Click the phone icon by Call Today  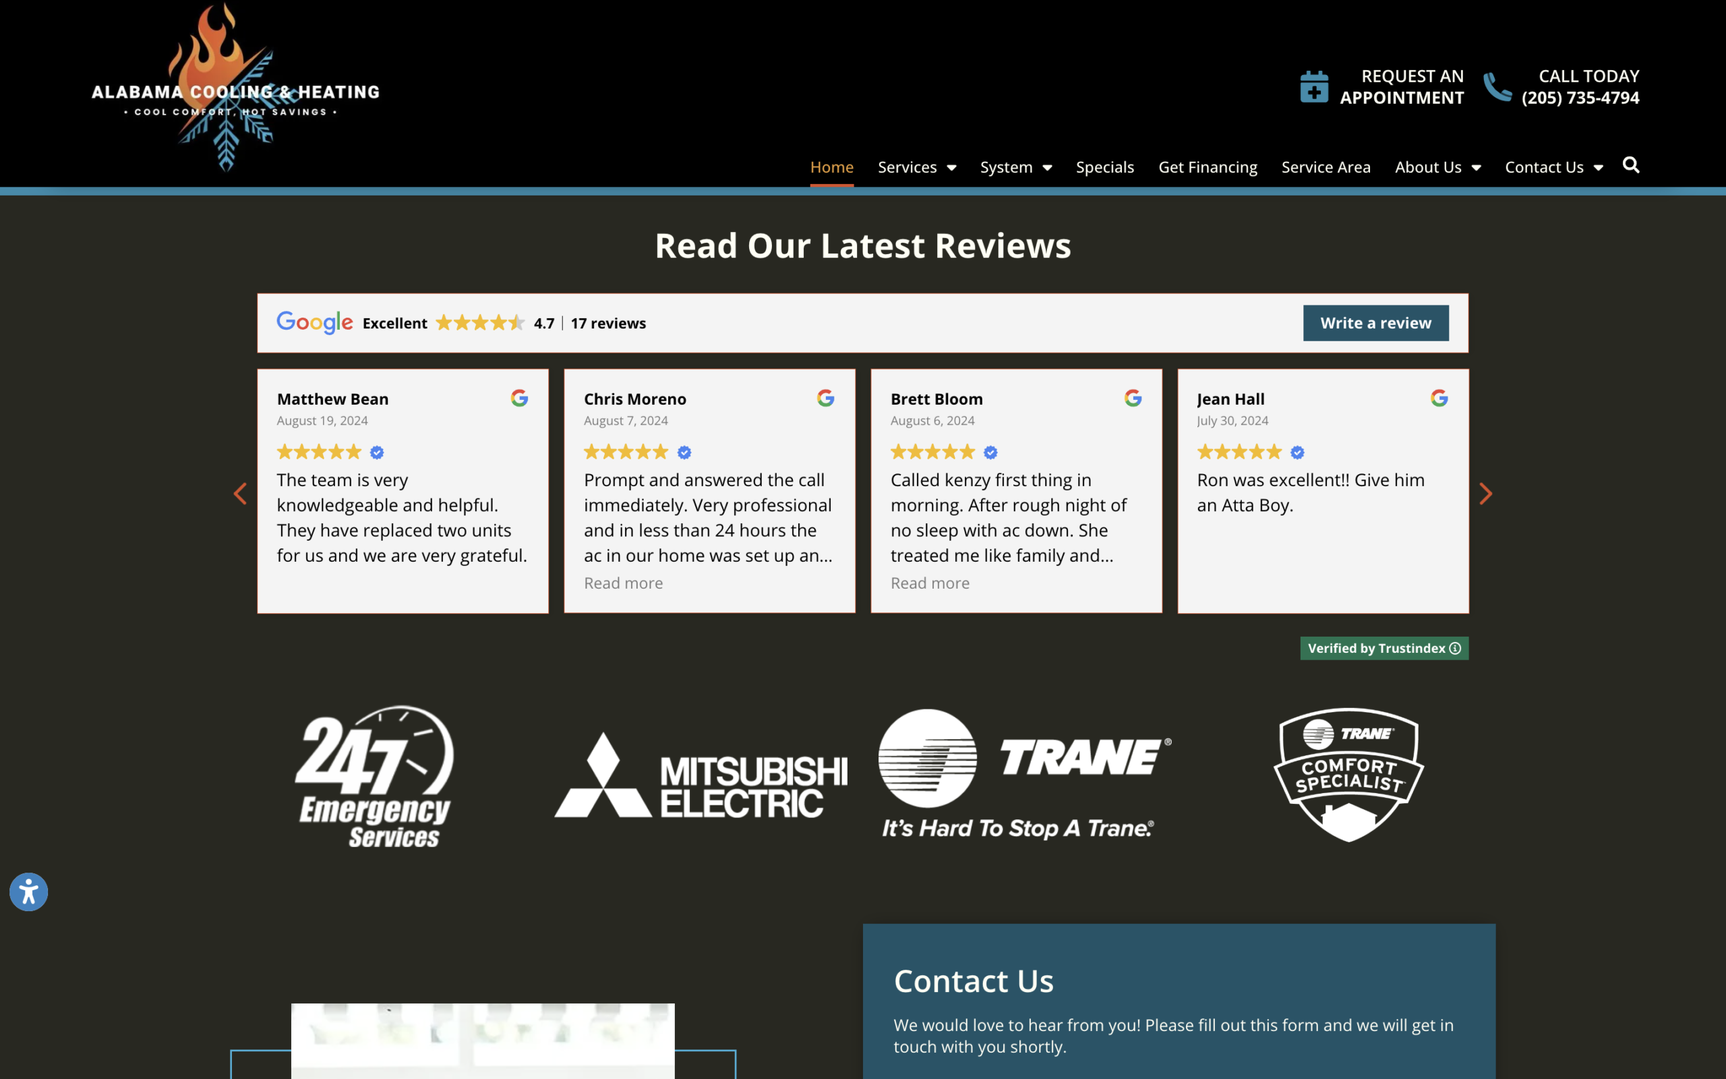point(1497,87)
